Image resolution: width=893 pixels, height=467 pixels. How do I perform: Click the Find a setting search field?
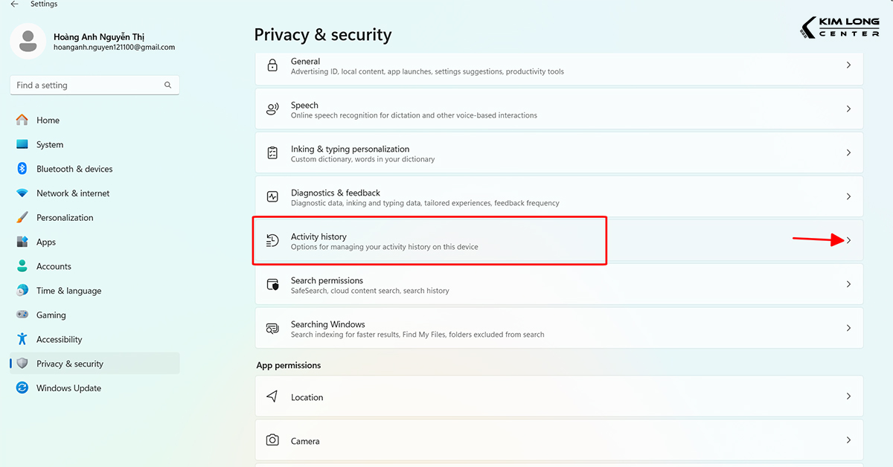86,86
